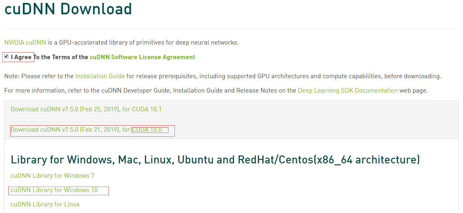Visit the Deep Learning SDK Documentation link
This screenshot has height=213, width=463.
(x=347, y=91)
